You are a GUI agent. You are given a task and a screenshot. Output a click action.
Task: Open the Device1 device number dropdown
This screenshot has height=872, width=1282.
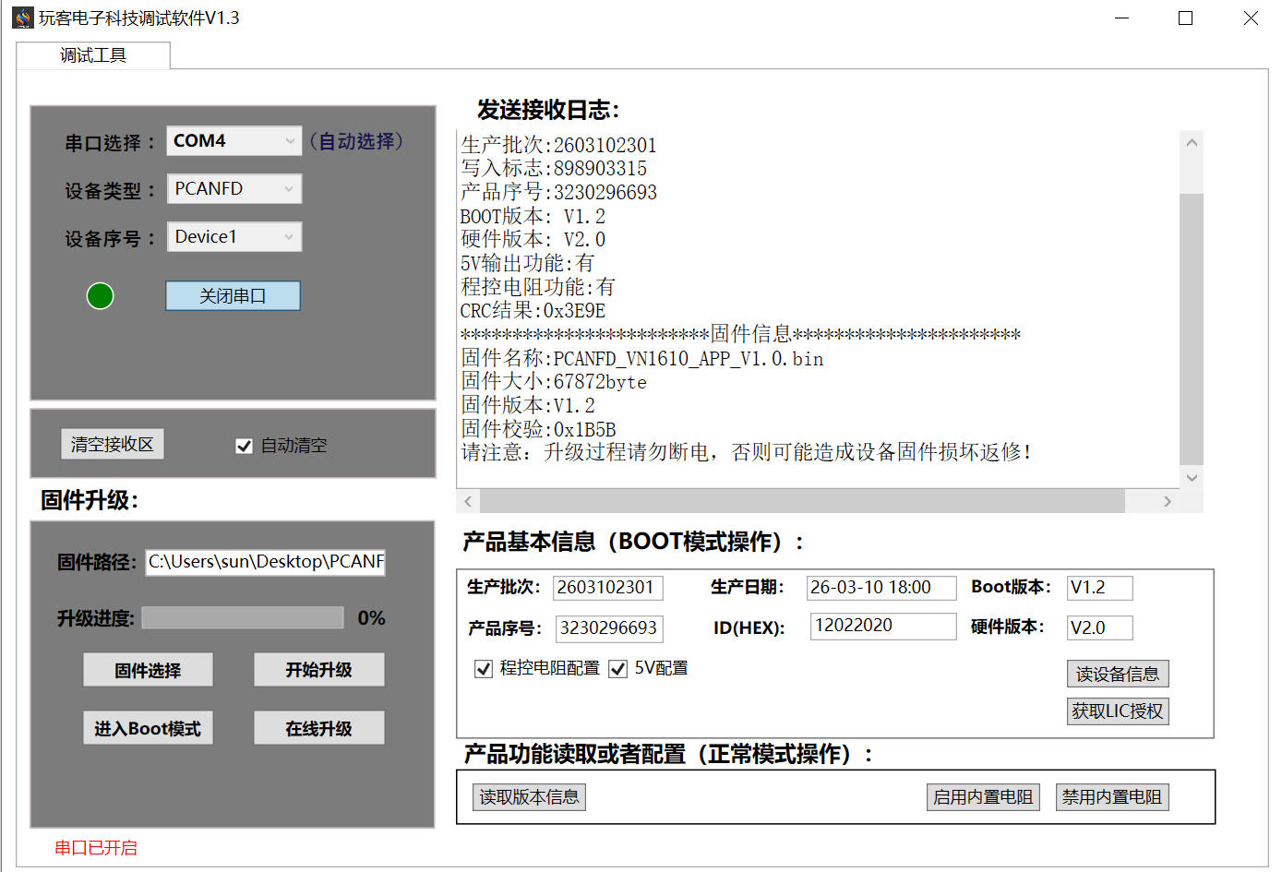290,237
